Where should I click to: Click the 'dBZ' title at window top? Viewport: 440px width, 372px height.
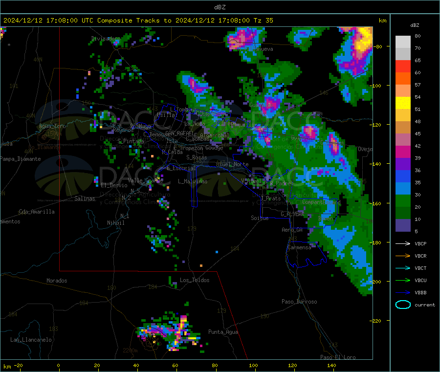coord(220,7)
